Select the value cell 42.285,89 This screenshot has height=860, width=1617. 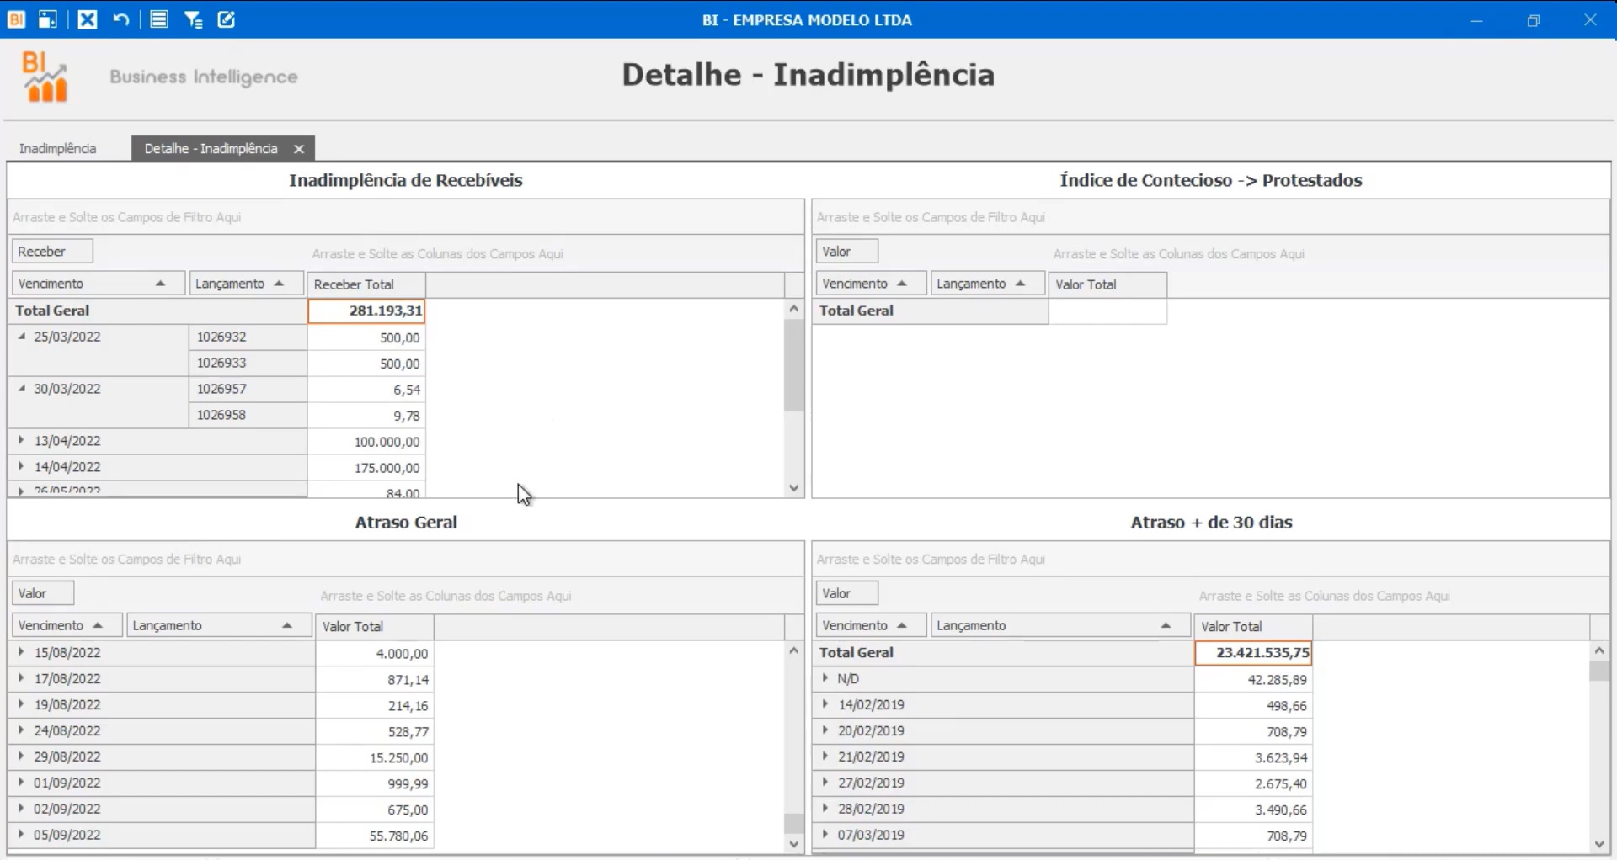[x=1253, y=679]
